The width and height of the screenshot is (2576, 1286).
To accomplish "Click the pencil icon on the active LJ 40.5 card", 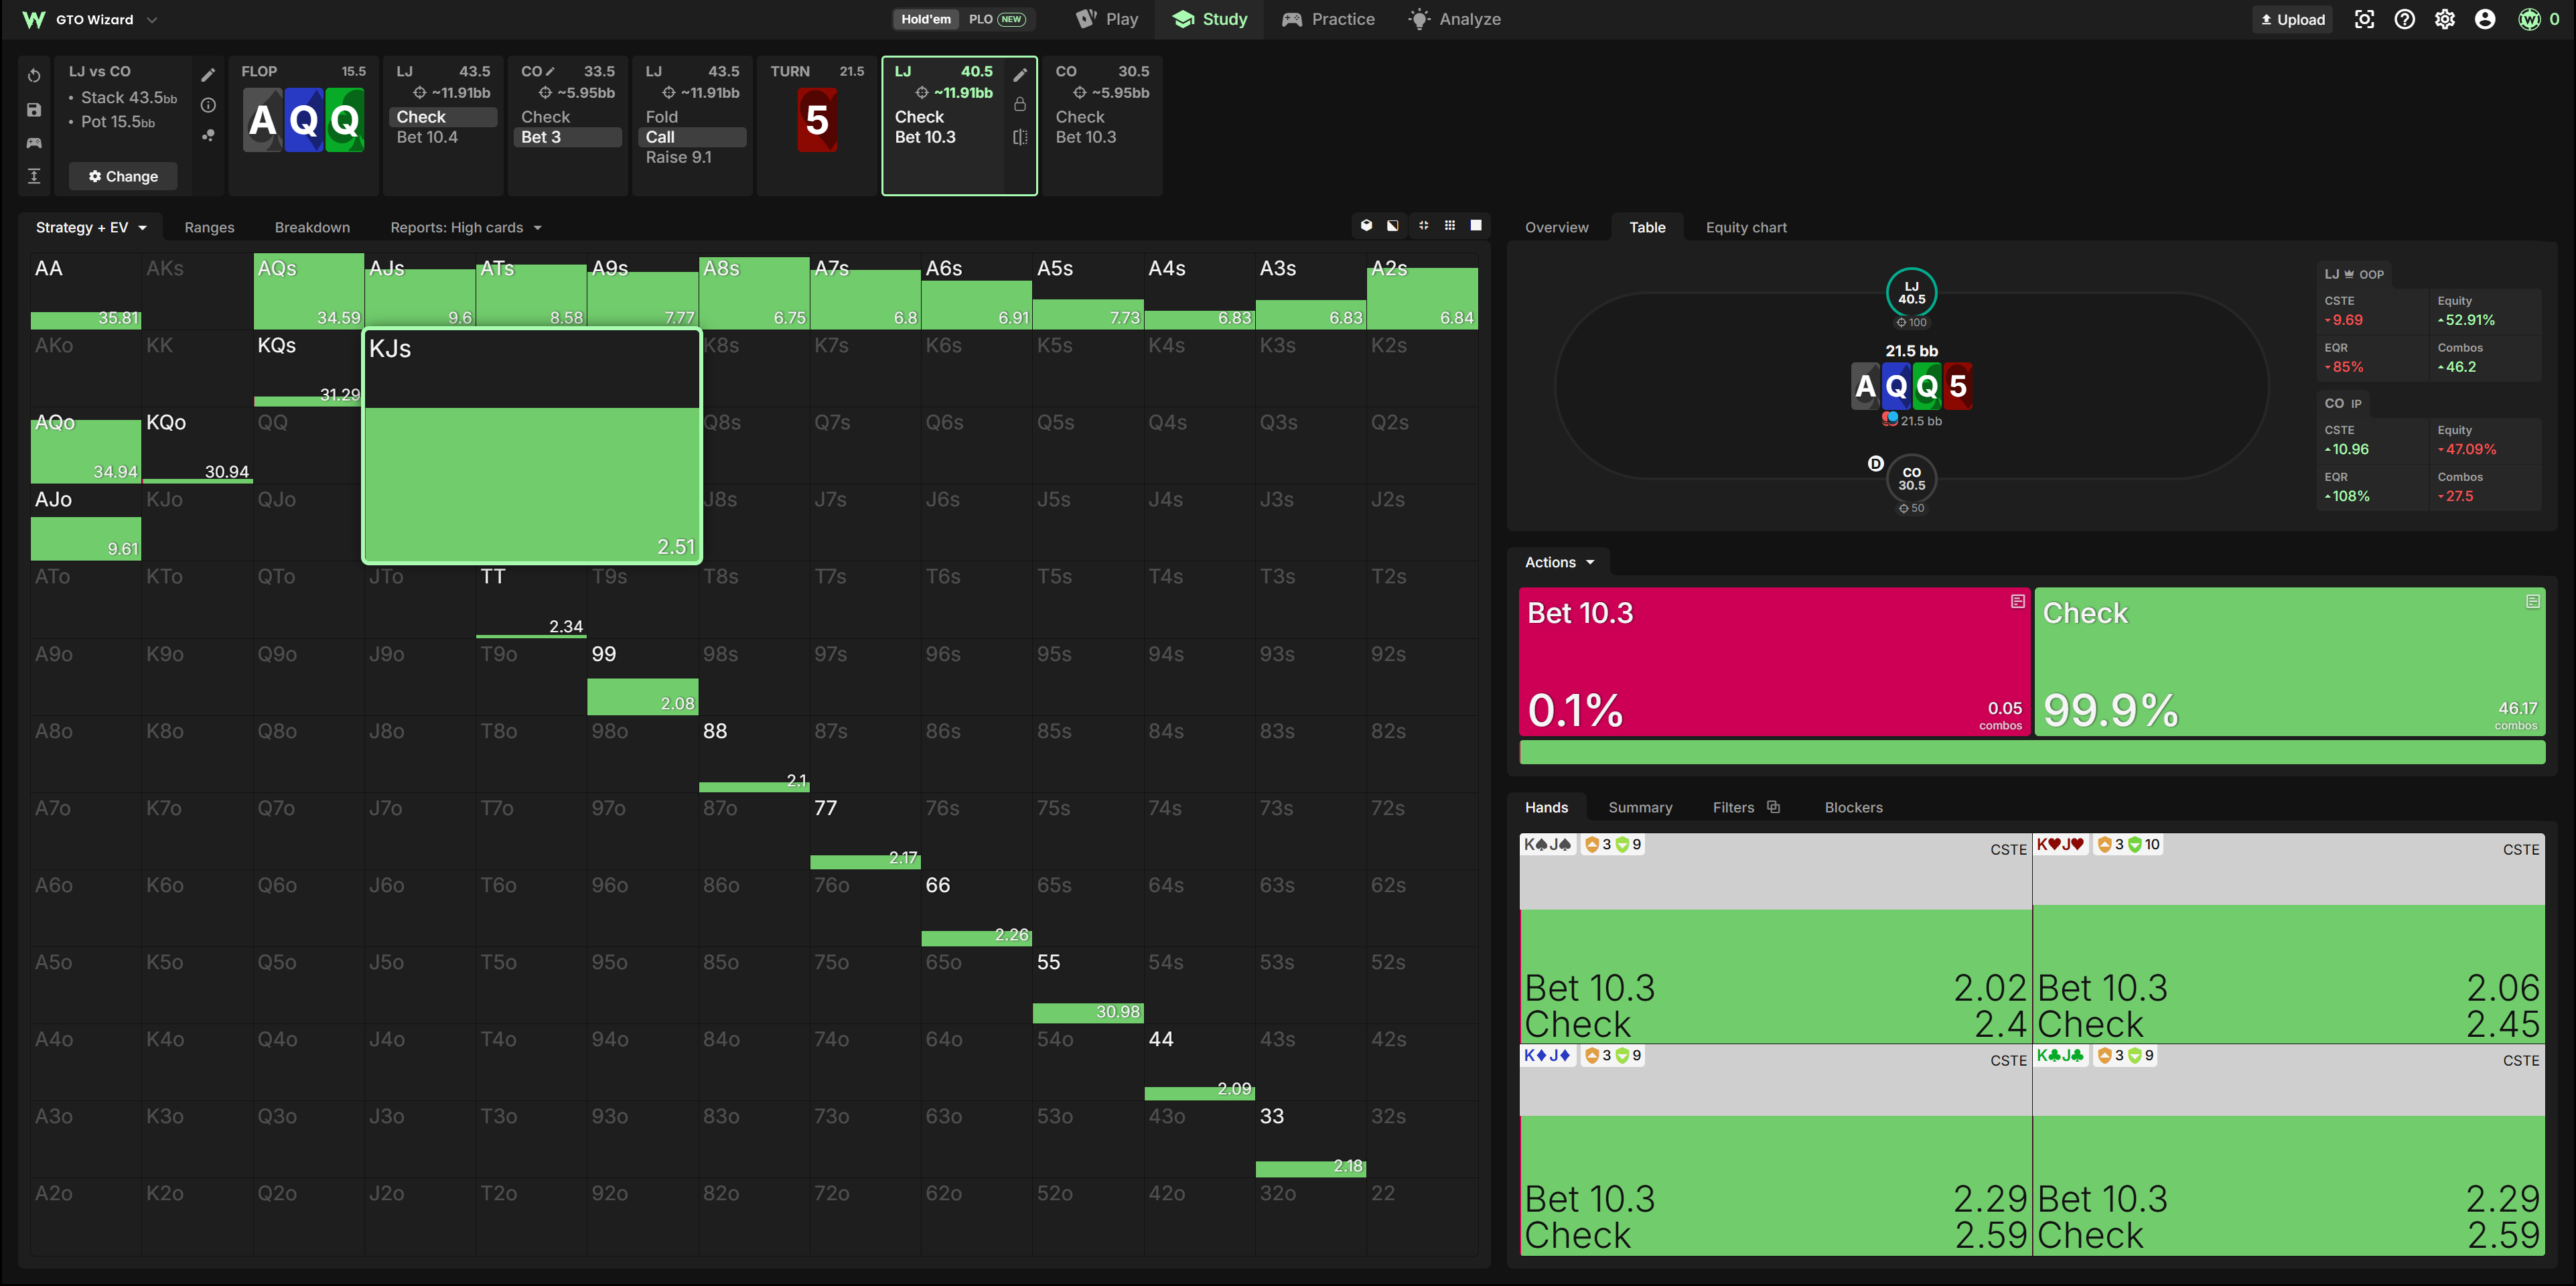I will point(1020,75).
